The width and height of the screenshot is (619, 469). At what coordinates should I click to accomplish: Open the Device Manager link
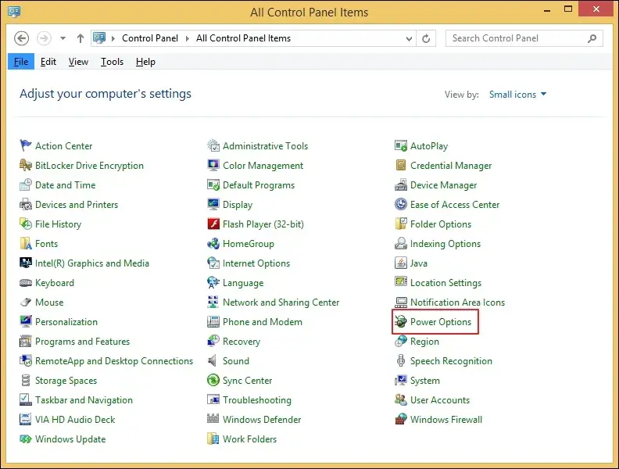point(443,184)
